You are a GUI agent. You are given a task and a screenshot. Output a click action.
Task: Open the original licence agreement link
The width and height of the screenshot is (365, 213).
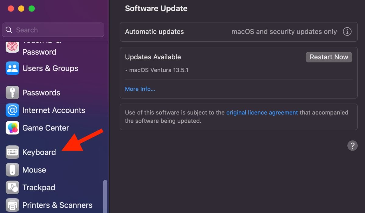pyautogui.click(x=262, y=113)
